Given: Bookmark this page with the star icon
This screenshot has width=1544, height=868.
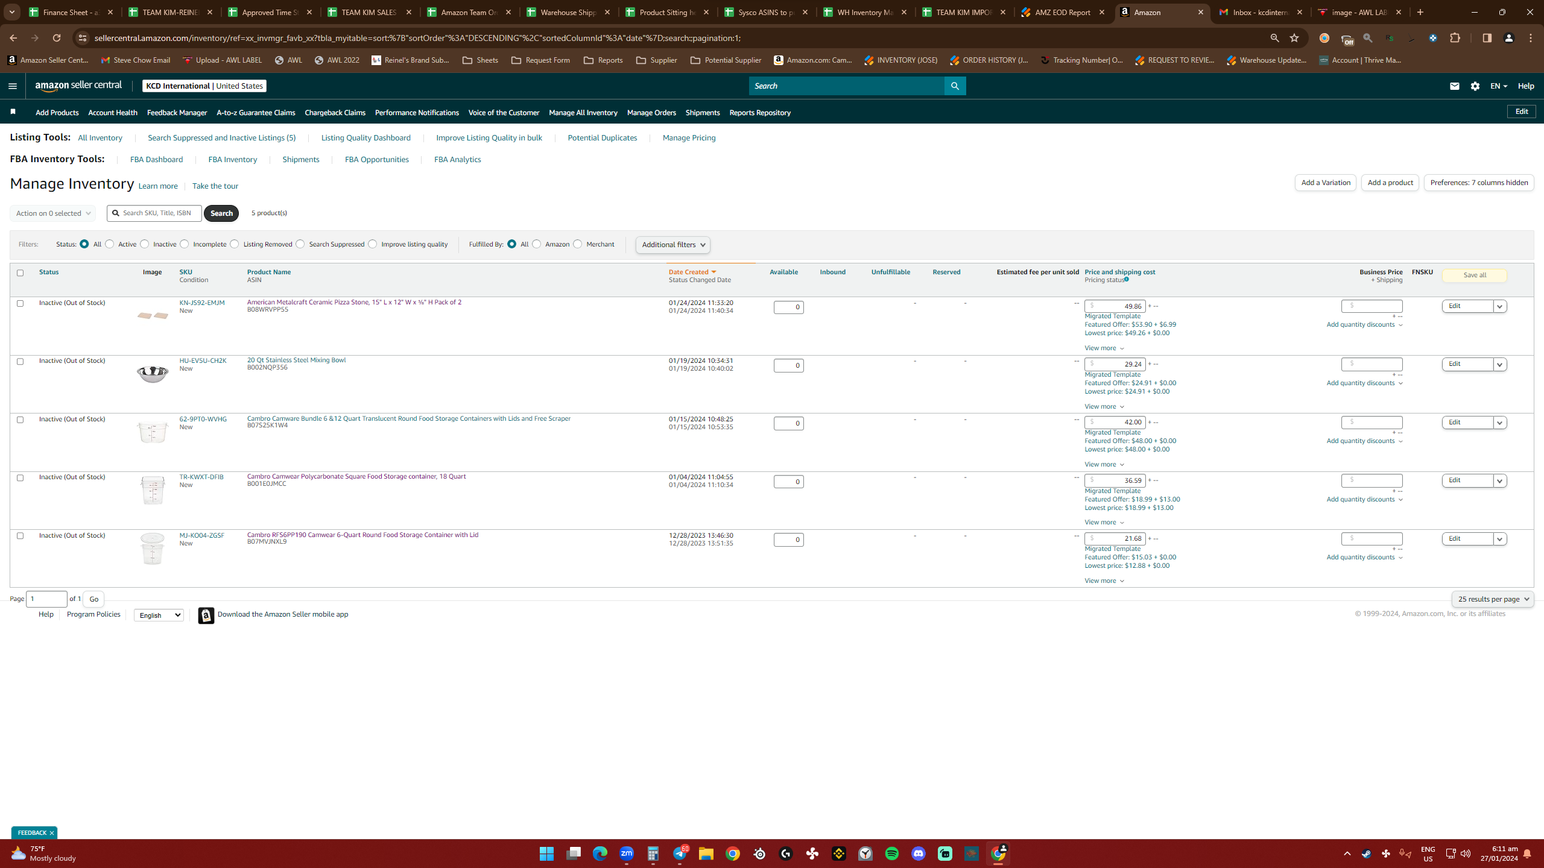Looking at the screenshot, I should point(1294,38).
